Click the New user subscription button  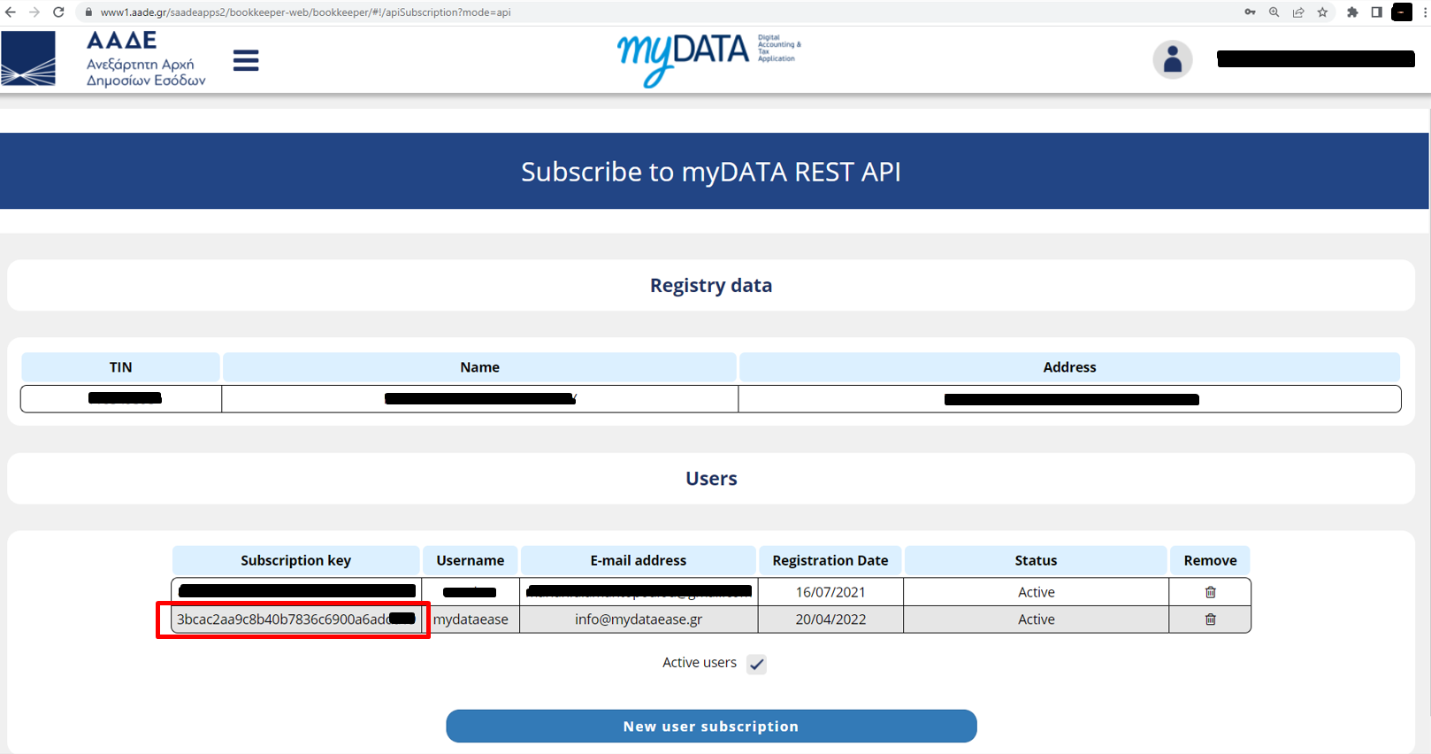click(x=711, y=726)
